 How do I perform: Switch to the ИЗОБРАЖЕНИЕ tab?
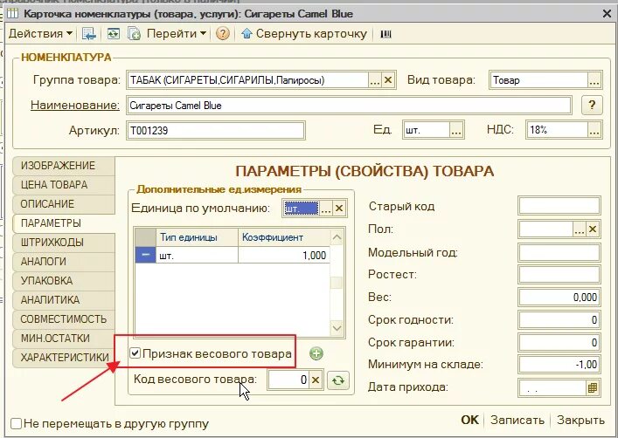tap(64, 166)
